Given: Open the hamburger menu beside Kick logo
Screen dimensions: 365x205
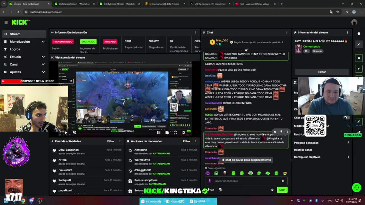Looking at the screenshot, I should point(6,22).
